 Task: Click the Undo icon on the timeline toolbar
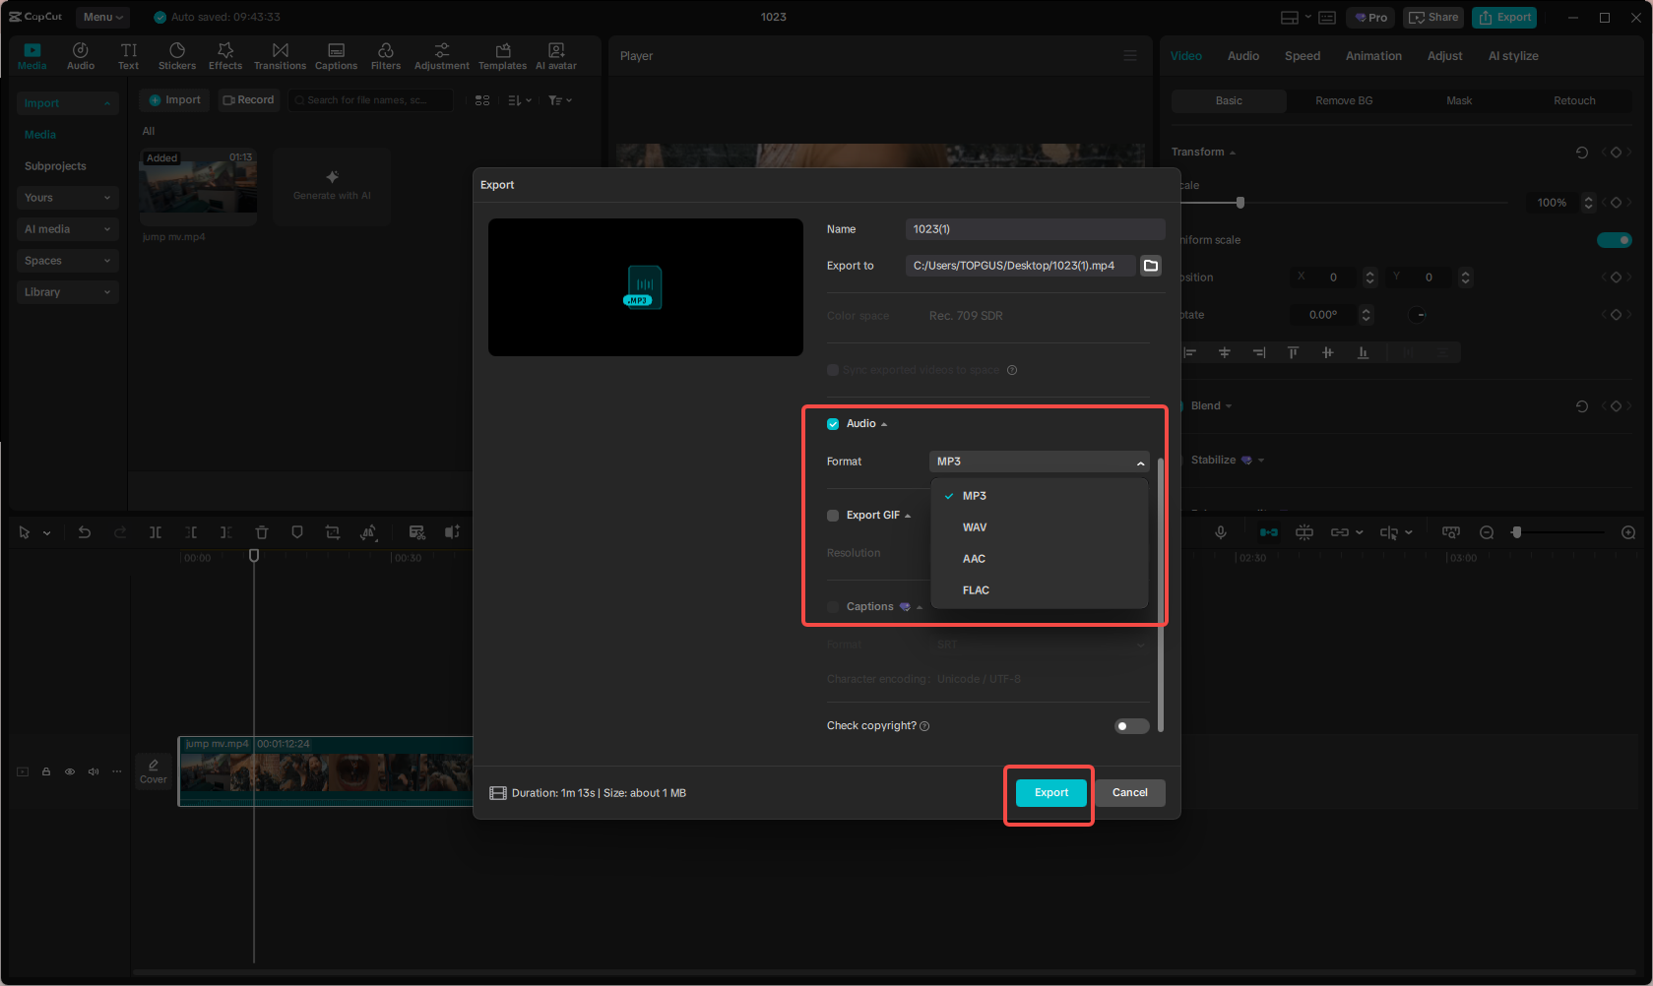pos(85,531)
